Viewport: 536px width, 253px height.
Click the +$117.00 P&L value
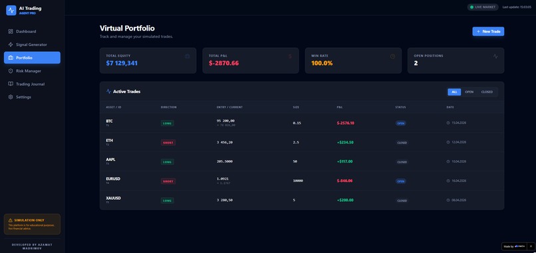click(344, 161)
